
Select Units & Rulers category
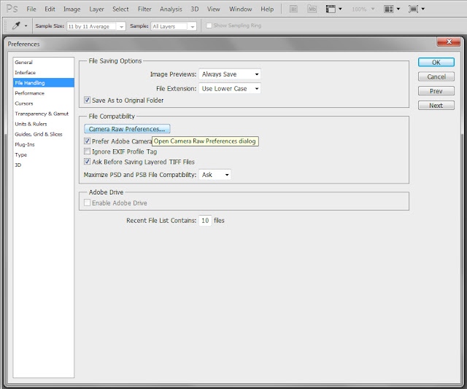[44, 124]
